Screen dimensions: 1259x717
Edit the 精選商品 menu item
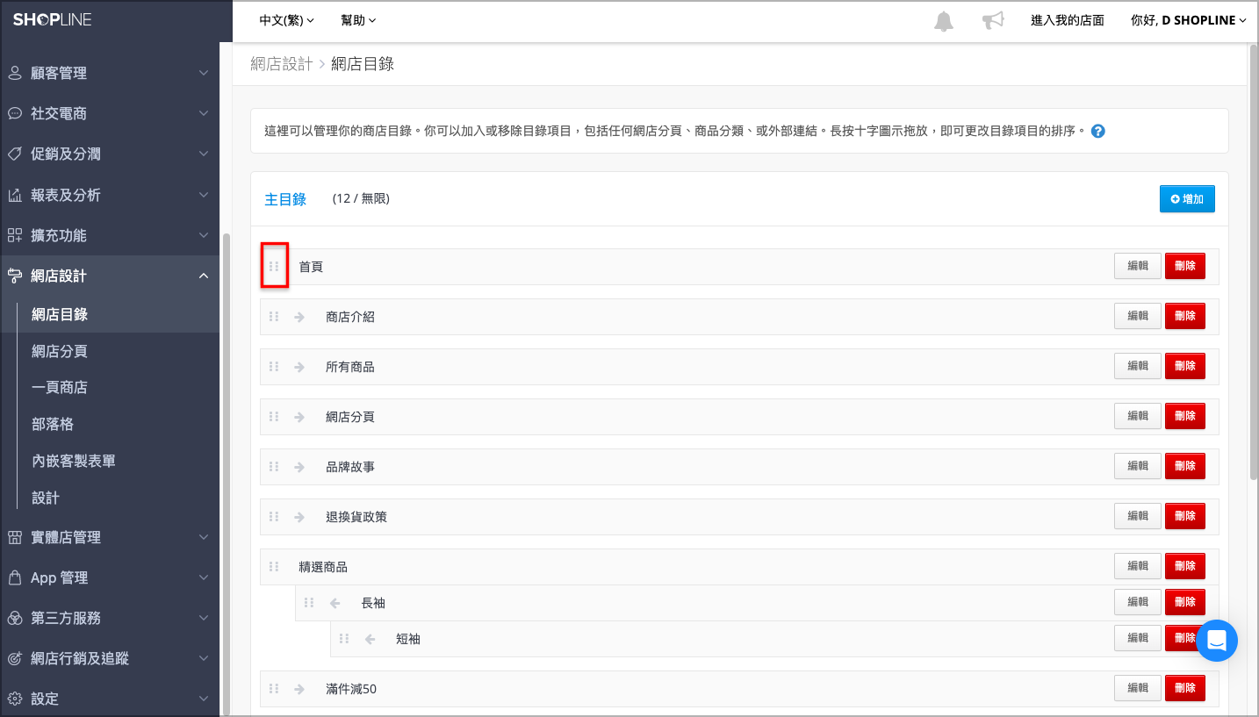pos(1137,566)
